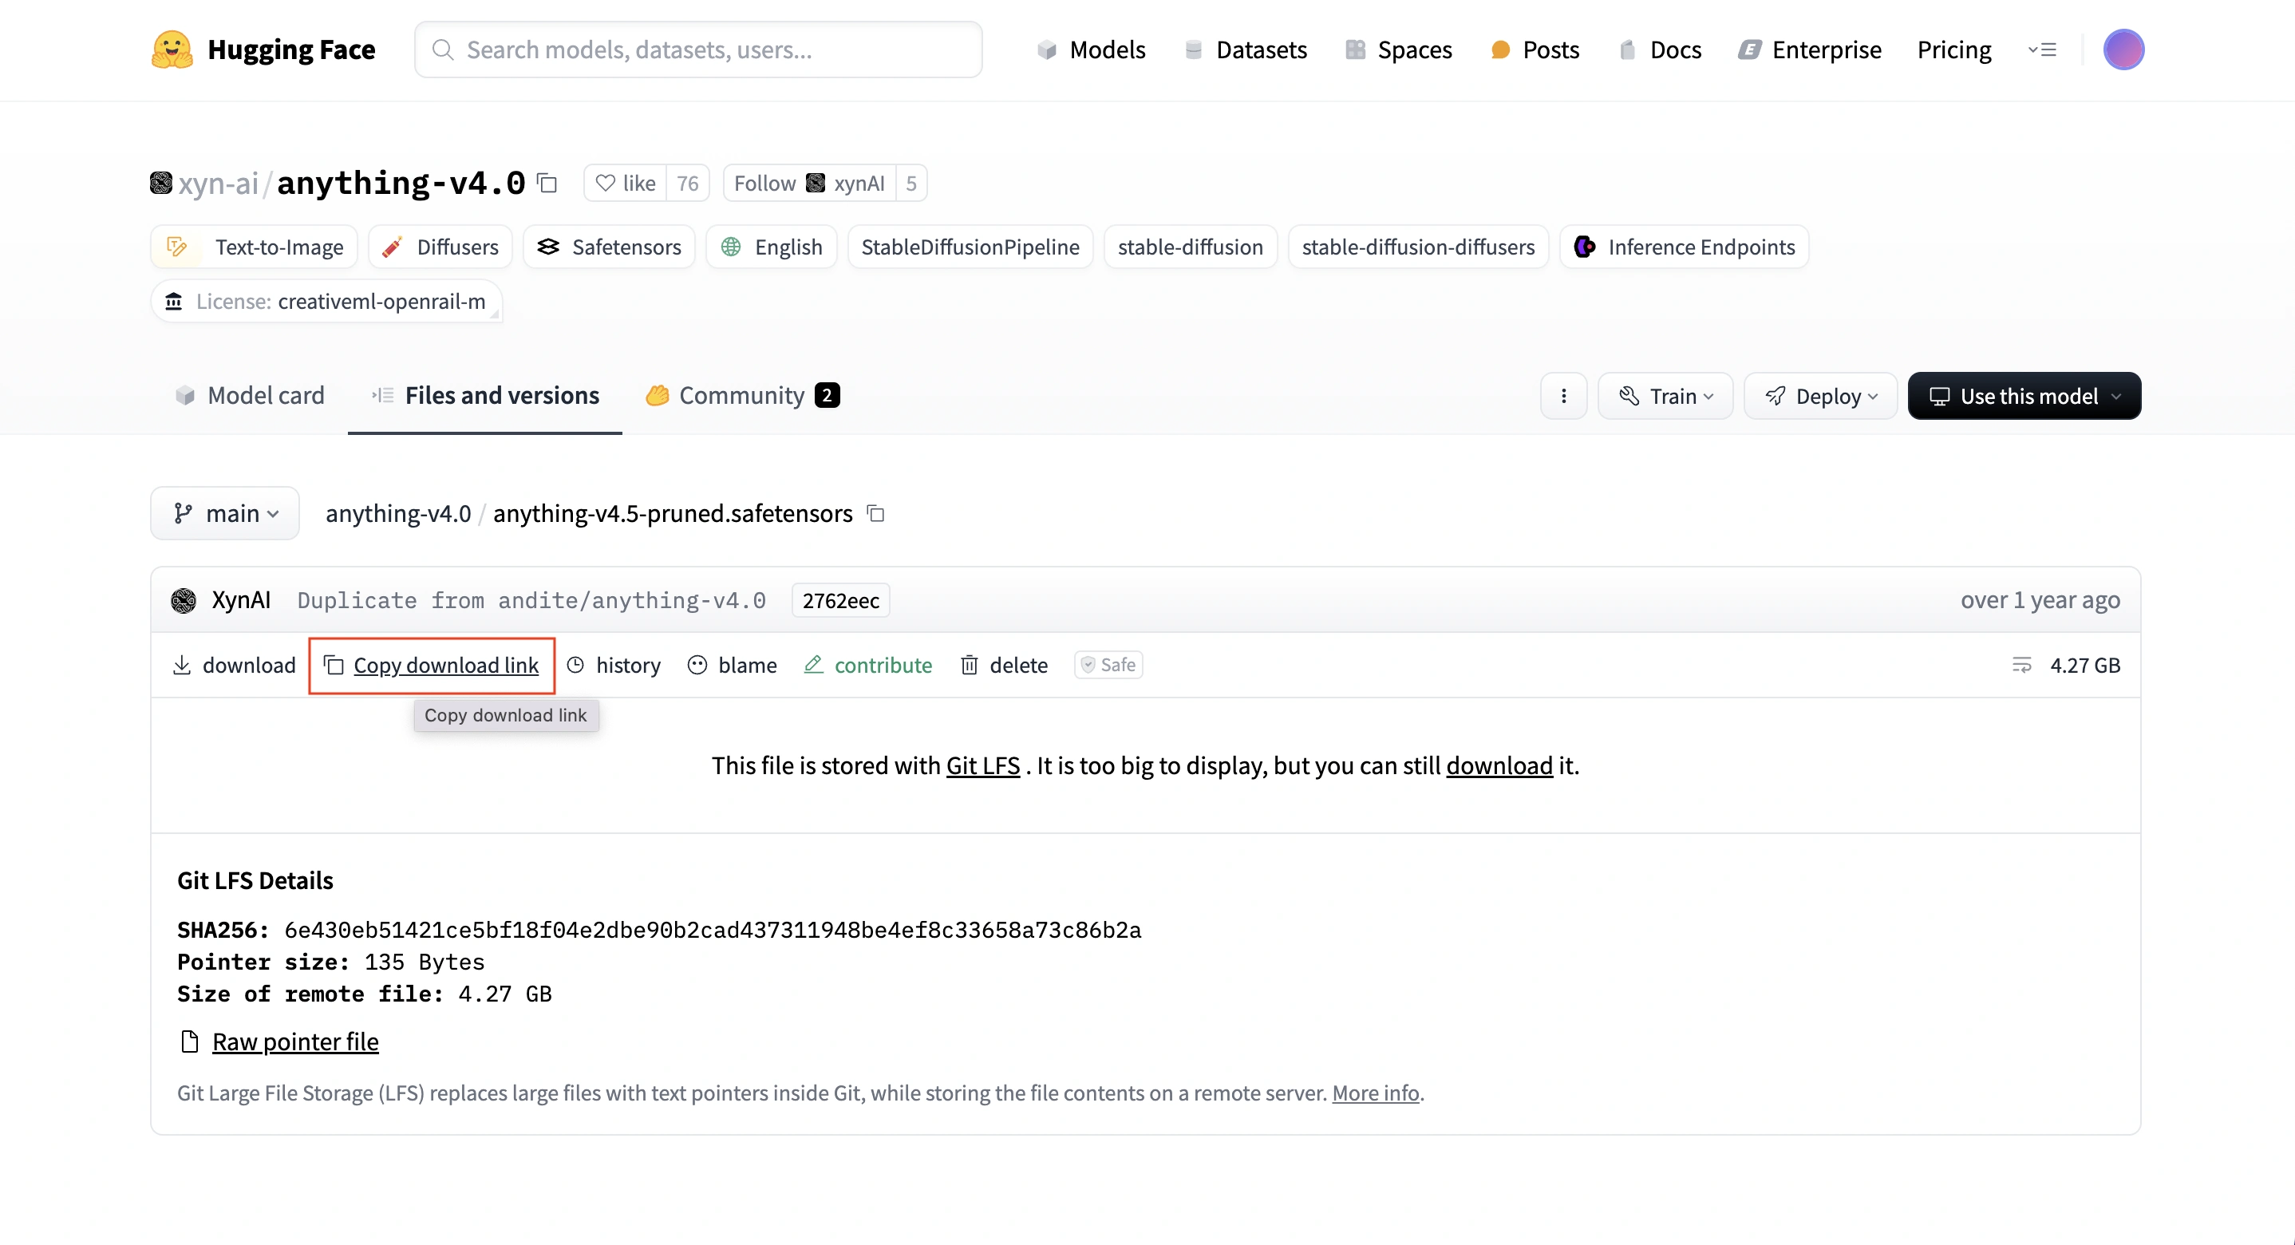Click the stable-diffusion tag
2295x1245 pixels.
tap(1191, 247)
